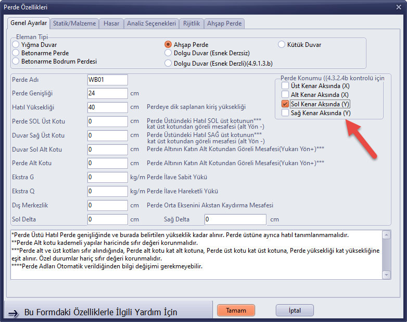
Task: Click the Perde Genişliği value field
Action: [x=107, y=93]
